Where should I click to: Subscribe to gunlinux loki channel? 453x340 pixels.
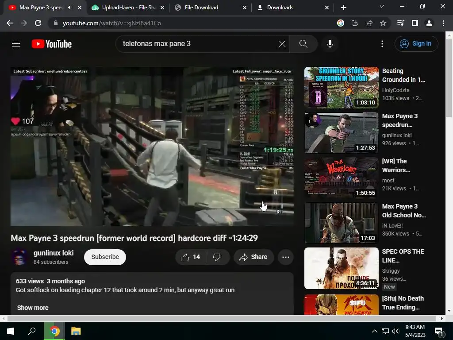[x=105, y=257]
